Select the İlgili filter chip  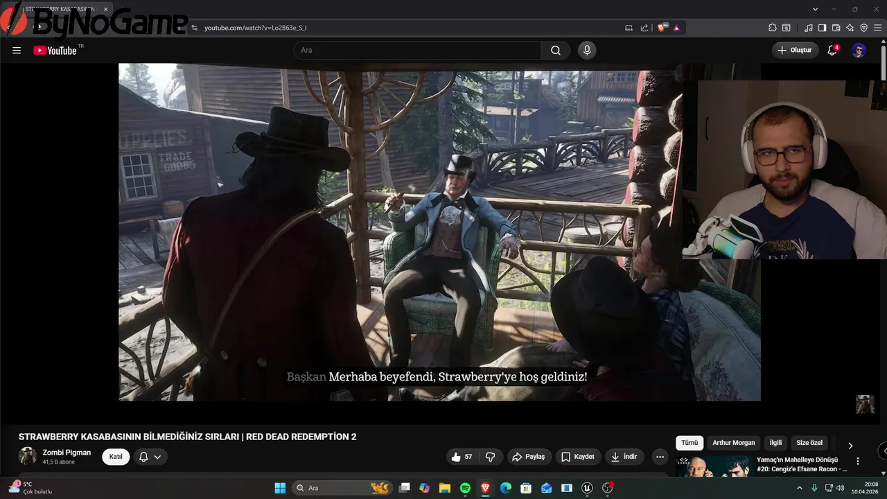[775, 443]
